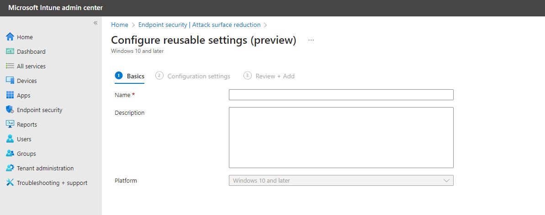
Task: Open the Devices monitor icon
Action: [x=10, y=81]
